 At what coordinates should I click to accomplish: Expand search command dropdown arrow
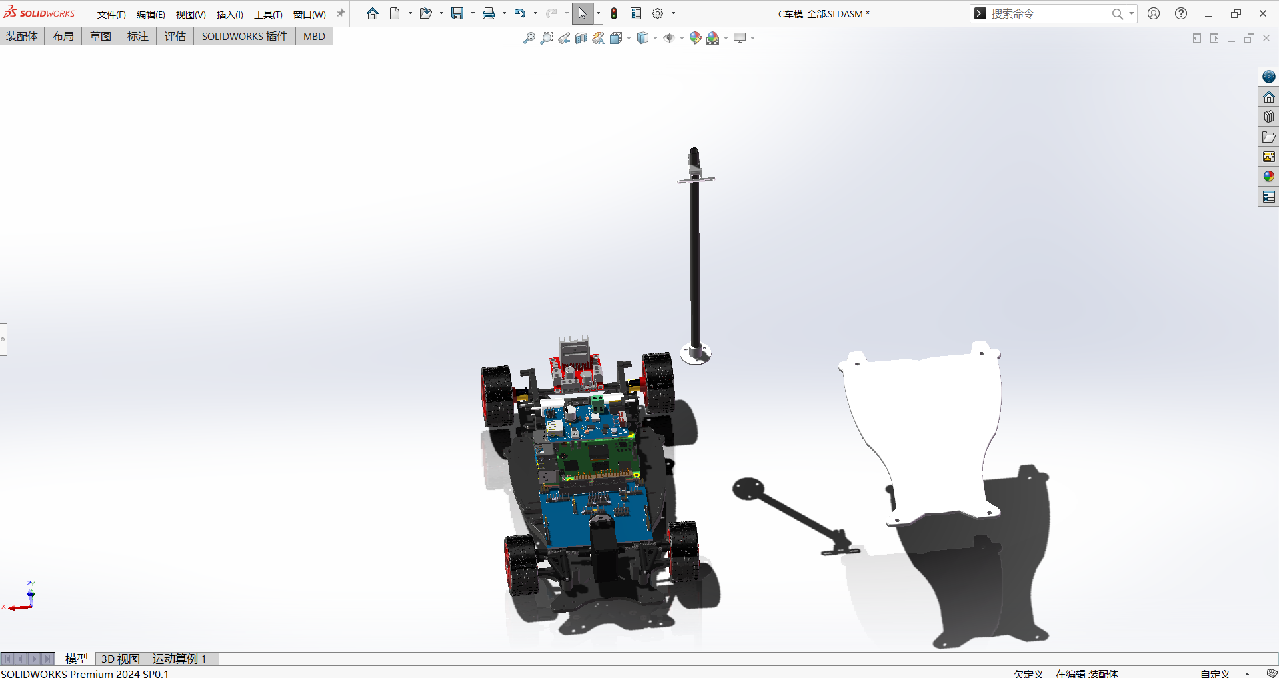[x=1131, y=13]
